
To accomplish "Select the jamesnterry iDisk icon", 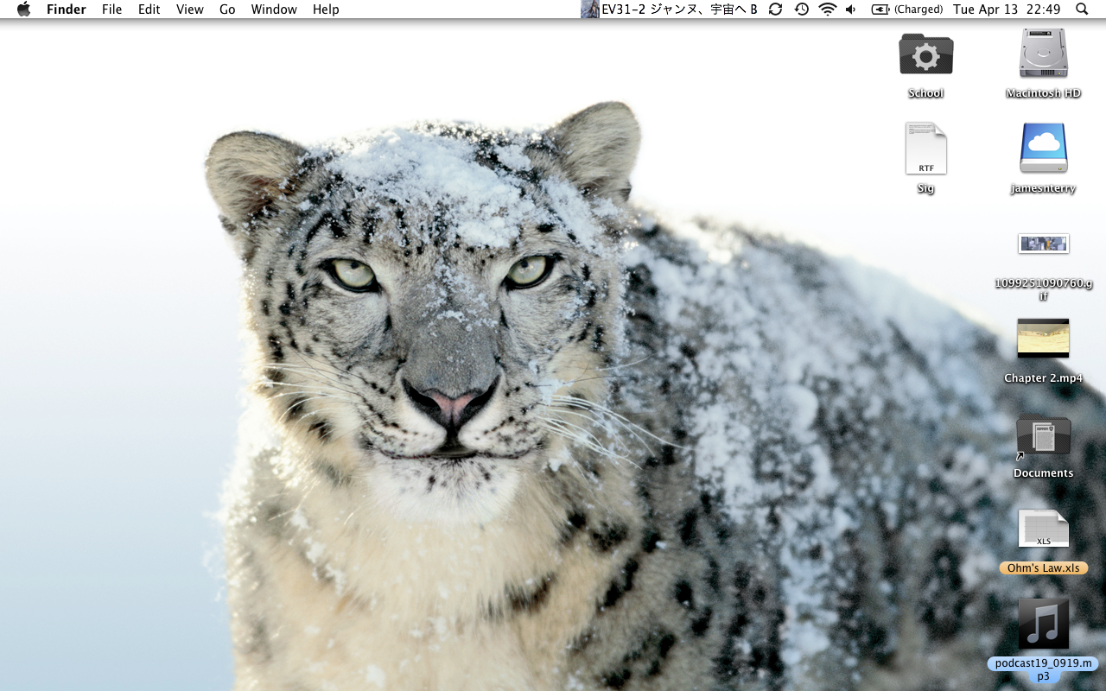I will pos(1044,149).
